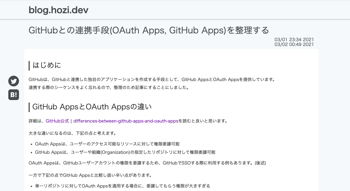Click the published date 03/01 23:34 2021
This screenshot has height=191, width=350.
(x=294, y=40)
